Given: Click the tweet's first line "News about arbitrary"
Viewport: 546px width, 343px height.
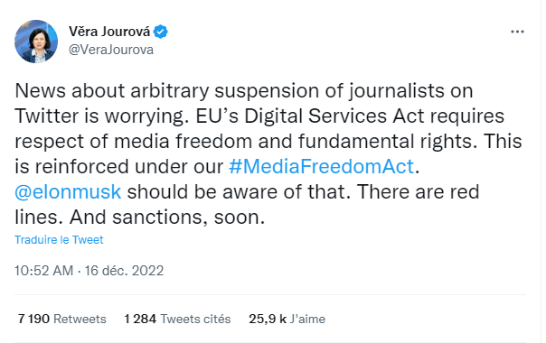Looking at the screenshot, I should pyautogui.click(x=111, y=91).
